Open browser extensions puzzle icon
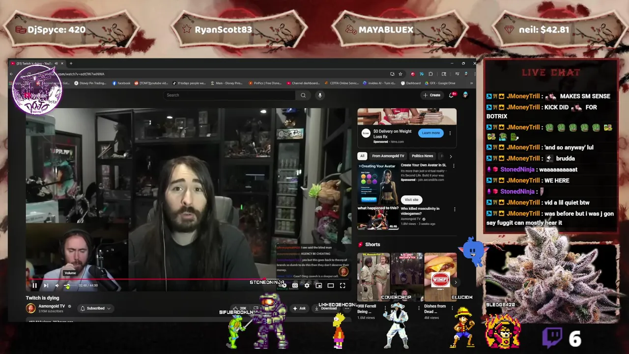This screenshot has height=354, width=629. coord(430,74)
